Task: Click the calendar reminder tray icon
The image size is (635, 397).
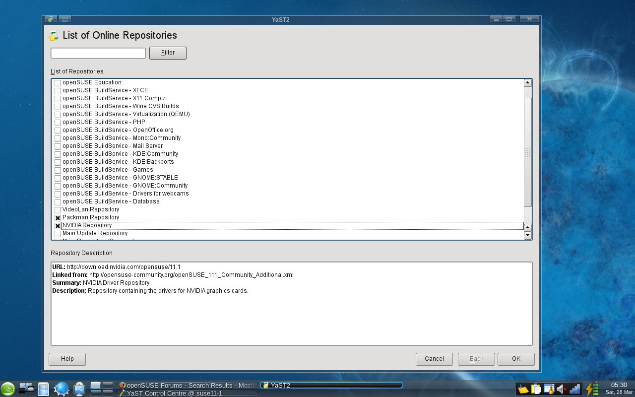Action: pyautogui.click(x=549, y=389)
